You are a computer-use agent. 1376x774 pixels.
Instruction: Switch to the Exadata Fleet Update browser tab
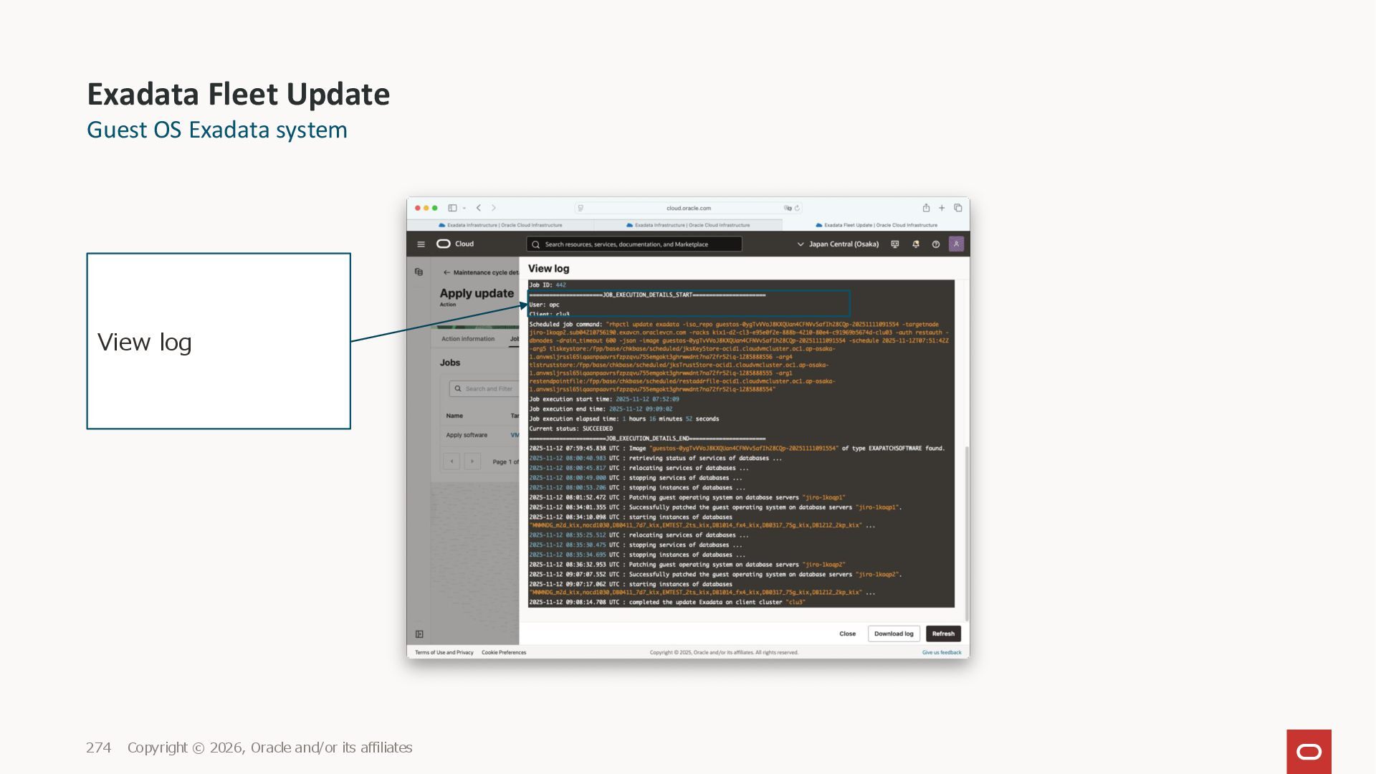click(x=876, y=225)
